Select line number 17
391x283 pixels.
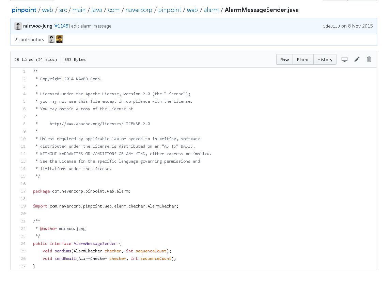pyautogui.click(x=23, y=191)
